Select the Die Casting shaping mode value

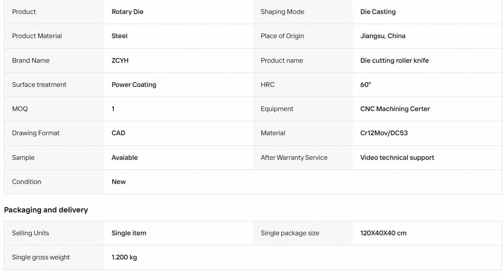click(x=378, y=12)
